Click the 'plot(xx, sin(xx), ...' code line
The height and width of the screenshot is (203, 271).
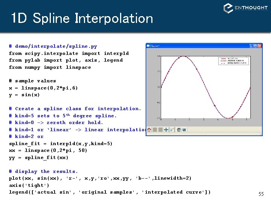click(x=100, y=178)
